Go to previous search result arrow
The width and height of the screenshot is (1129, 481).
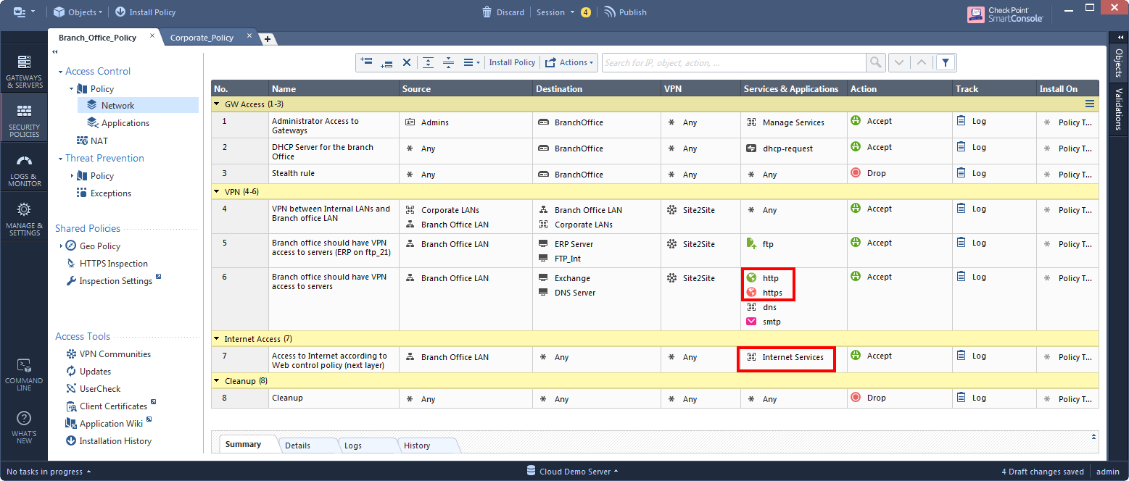point(922,62)
